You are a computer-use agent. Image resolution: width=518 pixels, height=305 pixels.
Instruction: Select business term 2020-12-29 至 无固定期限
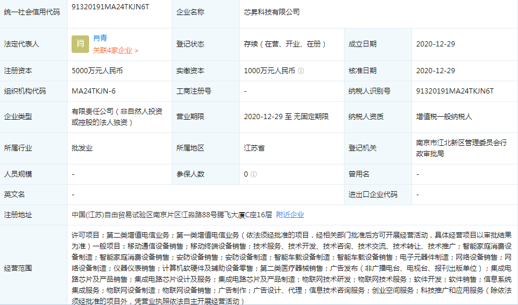[x=286, y=117]
